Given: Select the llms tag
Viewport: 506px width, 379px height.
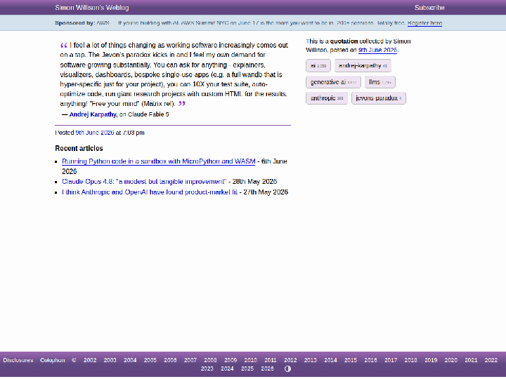Looking at the screenshot, I should point(379,82).
